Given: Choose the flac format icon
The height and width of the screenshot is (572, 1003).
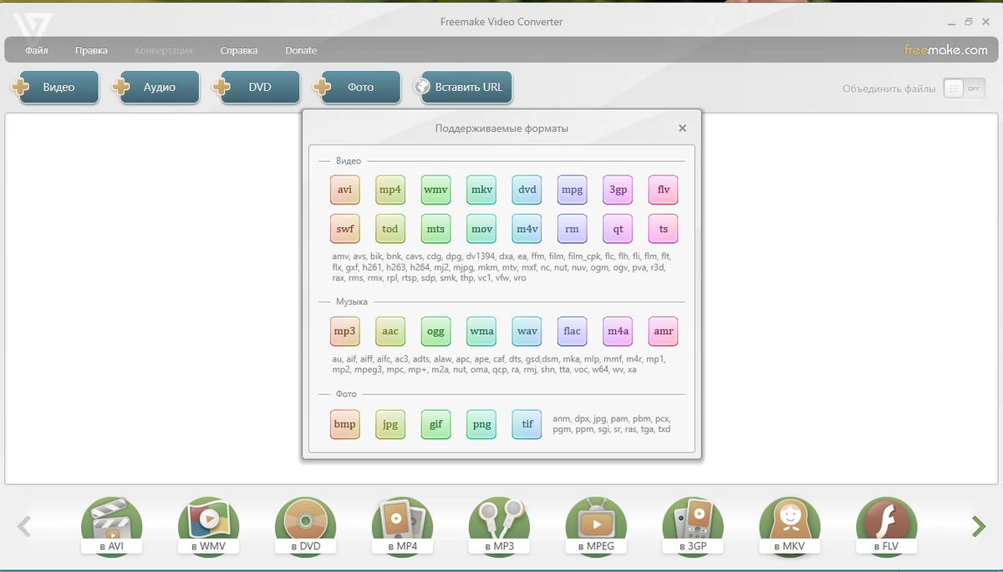Looking at the screenshot, I should (573, 331).
